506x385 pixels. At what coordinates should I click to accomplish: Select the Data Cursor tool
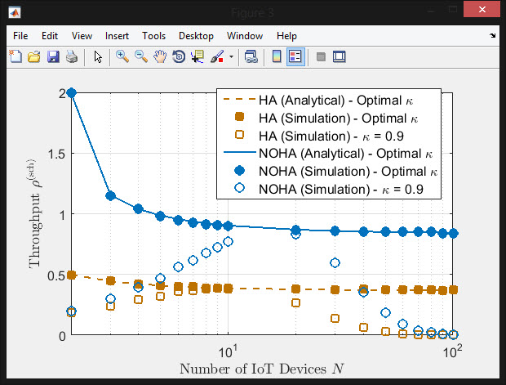[198, 56]
